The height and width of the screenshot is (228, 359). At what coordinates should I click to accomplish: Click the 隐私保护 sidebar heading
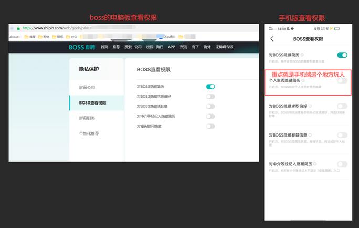click(x=89, y=69)
